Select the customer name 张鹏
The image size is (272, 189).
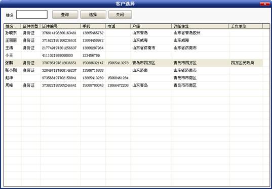click(x=9, y=63)
